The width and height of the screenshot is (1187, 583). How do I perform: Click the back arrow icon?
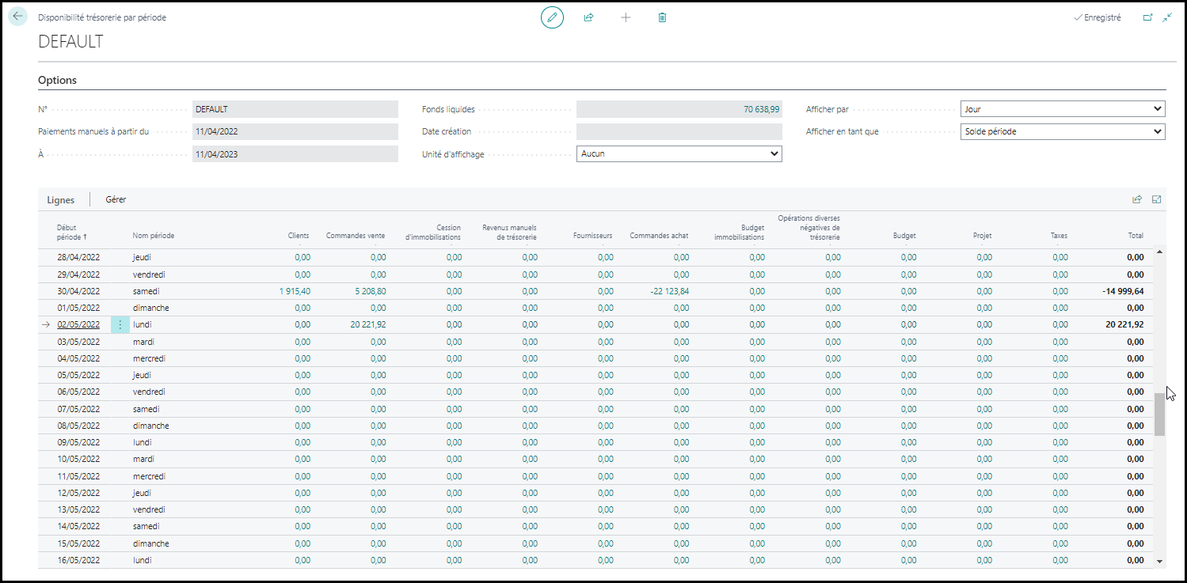(x=17, y=17)
